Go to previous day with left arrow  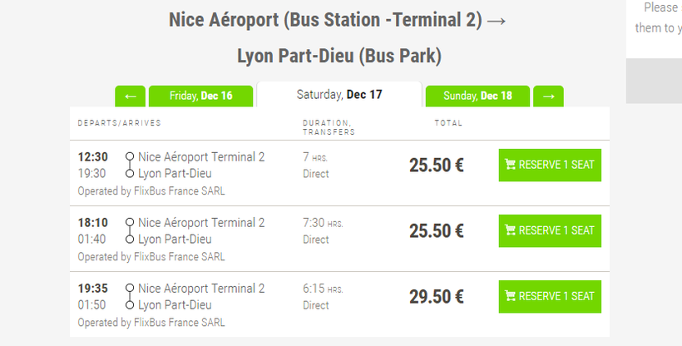130,96
